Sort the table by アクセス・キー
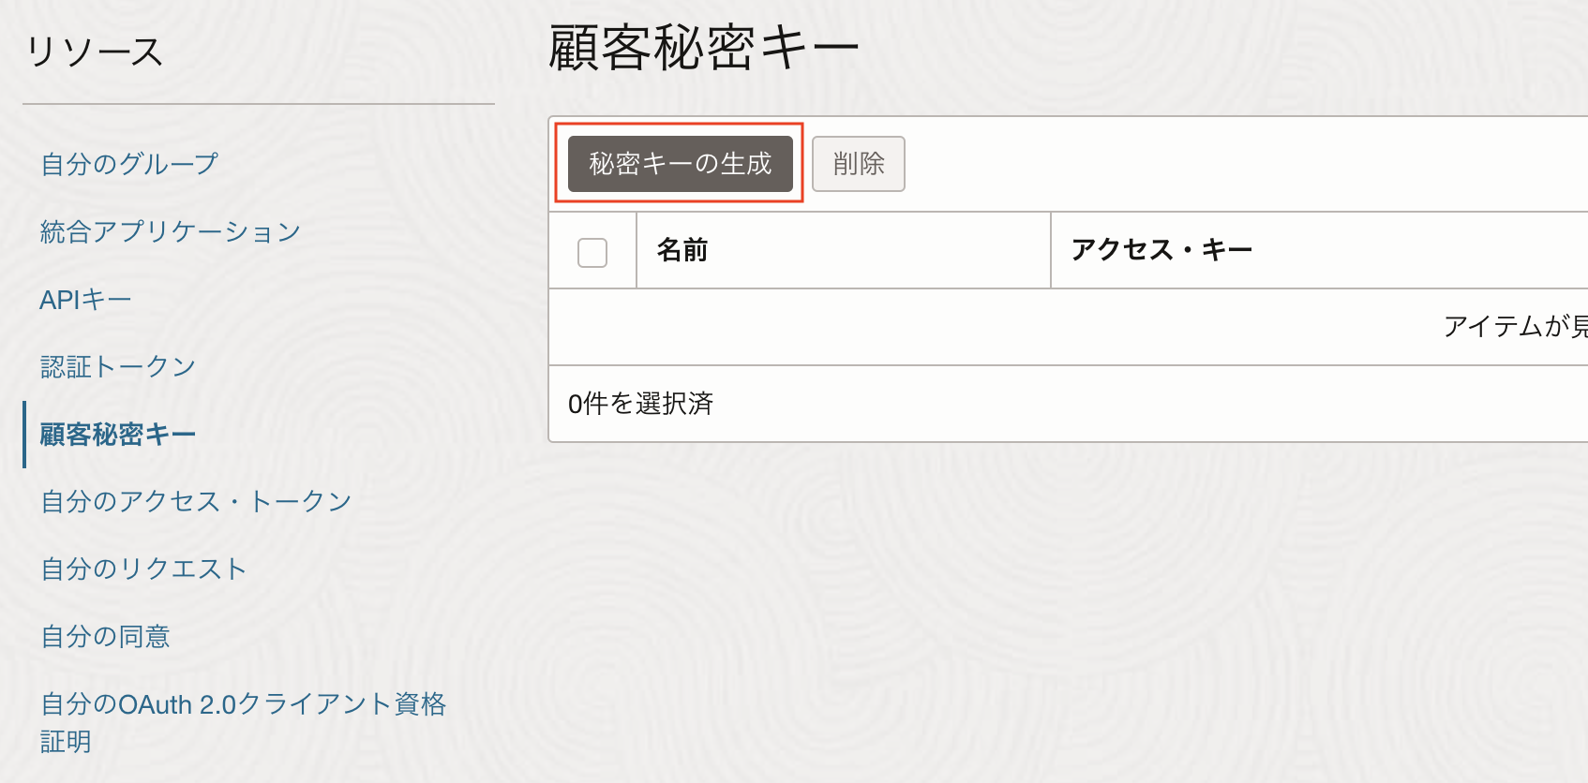Screen dimensions: 1588x783 click(x=1161, y=250)
